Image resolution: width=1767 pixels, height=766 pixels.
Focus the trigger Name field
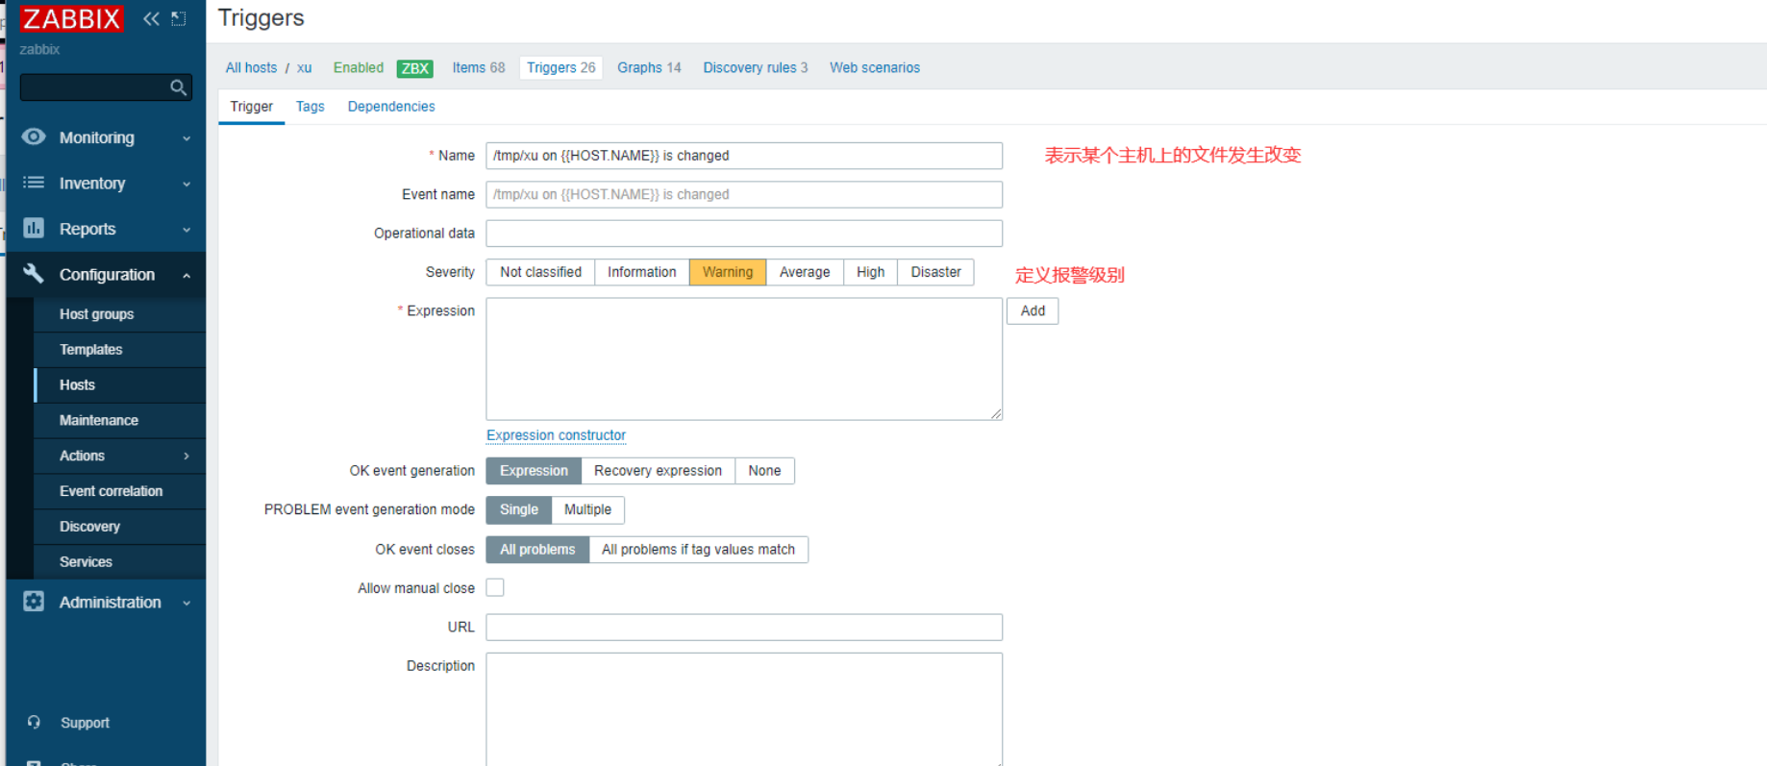[744, 156]
